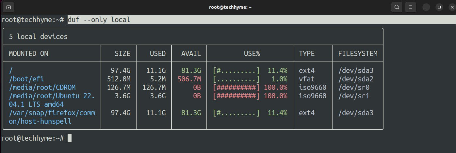Click the cursor at bottom prompt
This screenshot has width=456, height=153.
coord(69,138)
